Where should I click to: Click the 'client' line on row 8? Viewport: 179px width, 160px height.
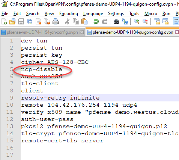(x=32, y=91)
